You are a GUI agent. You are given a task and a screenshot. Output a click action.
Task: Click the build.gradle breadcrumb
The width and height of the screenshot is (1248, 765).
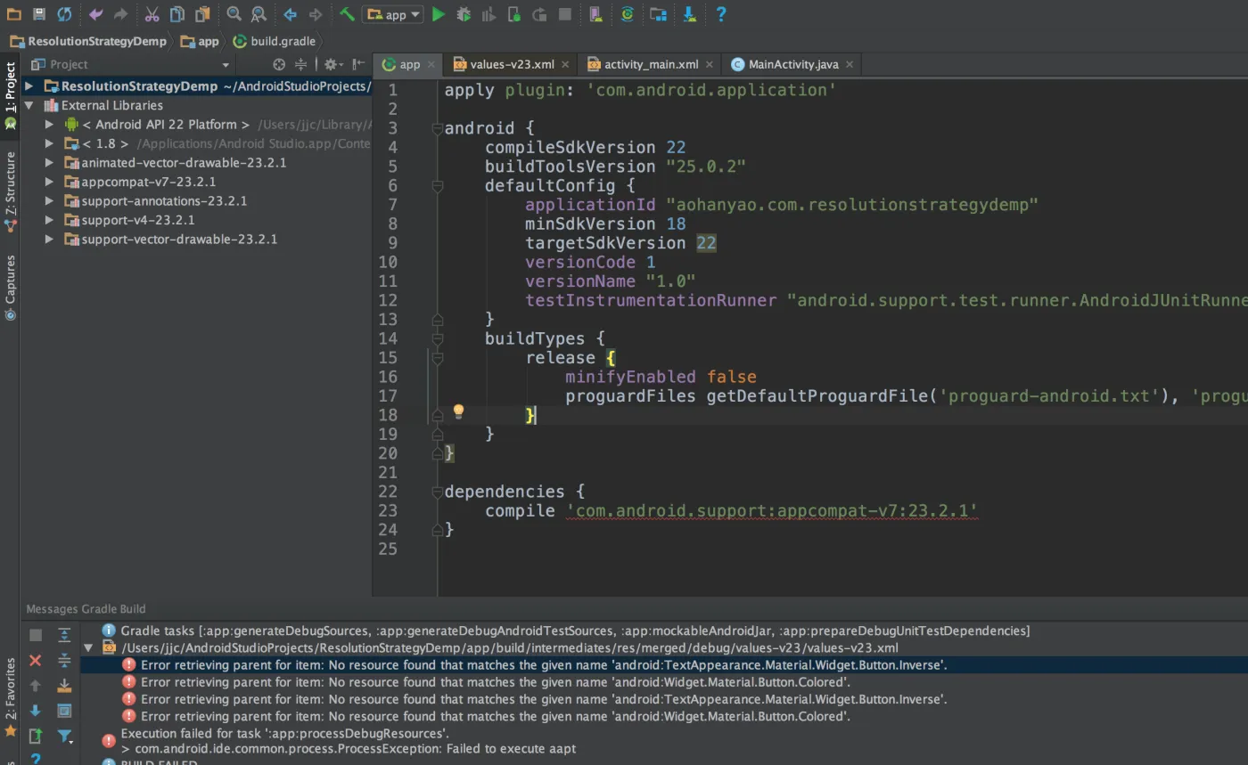pos(274,41)
